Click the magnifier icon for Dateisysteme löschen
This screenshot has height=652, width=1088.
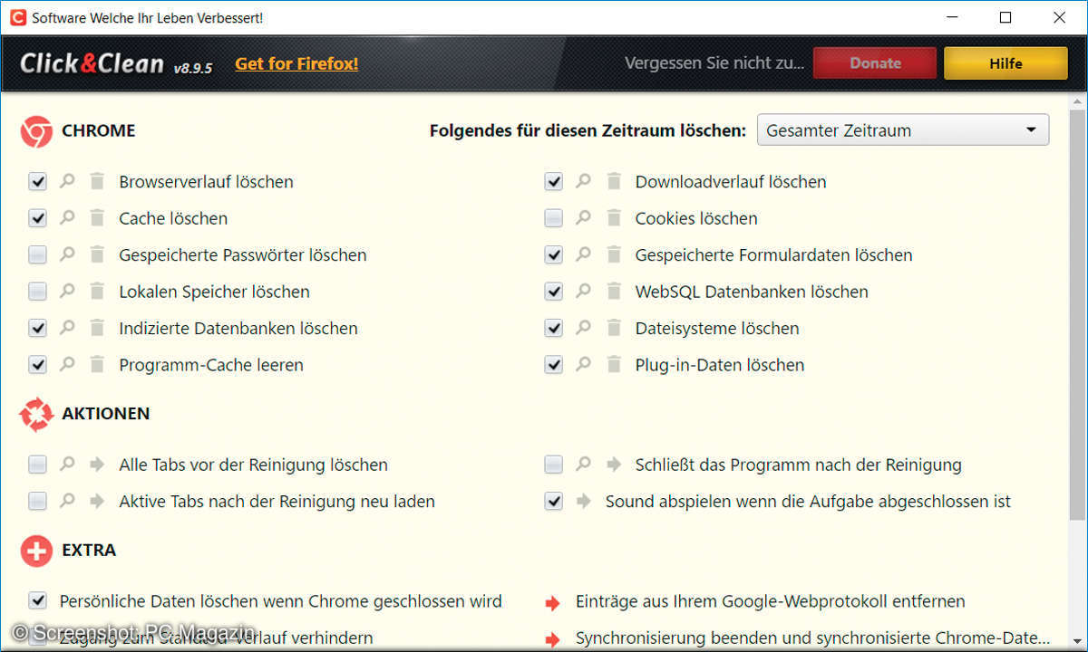point(584,328)
